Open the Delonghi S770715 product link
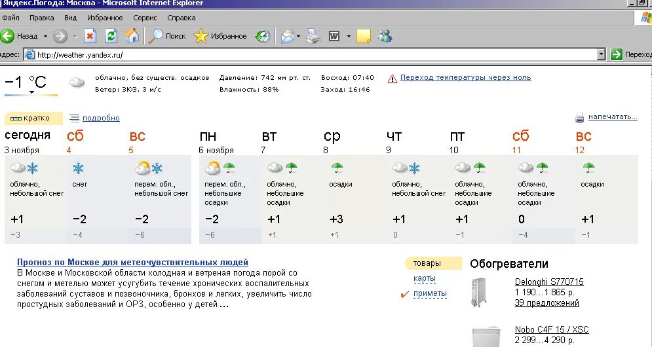The height and width of the screenshot is (347, 652). pos(549,282)
